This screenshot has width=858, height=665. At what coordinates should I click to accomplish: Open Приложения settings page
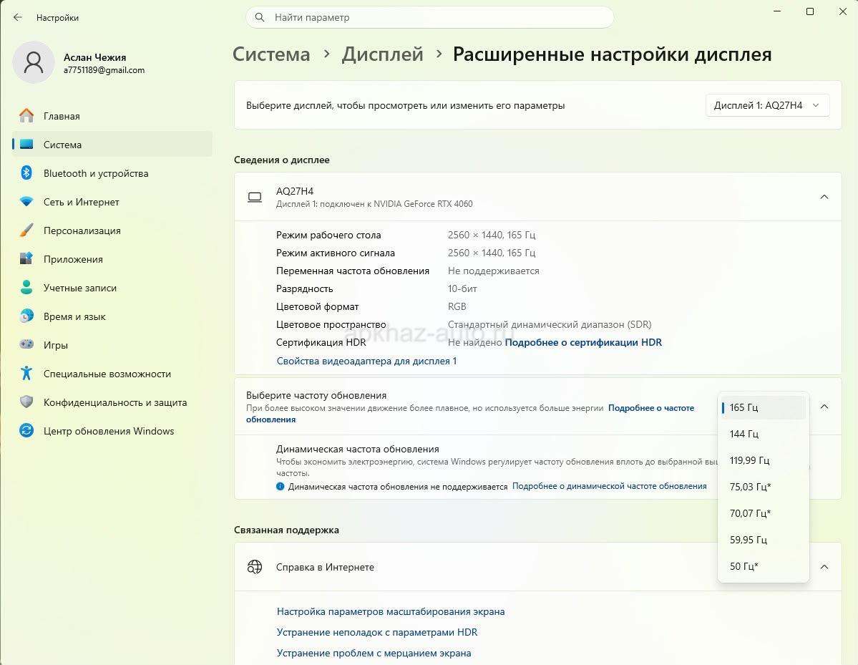[x=112, y=259]
